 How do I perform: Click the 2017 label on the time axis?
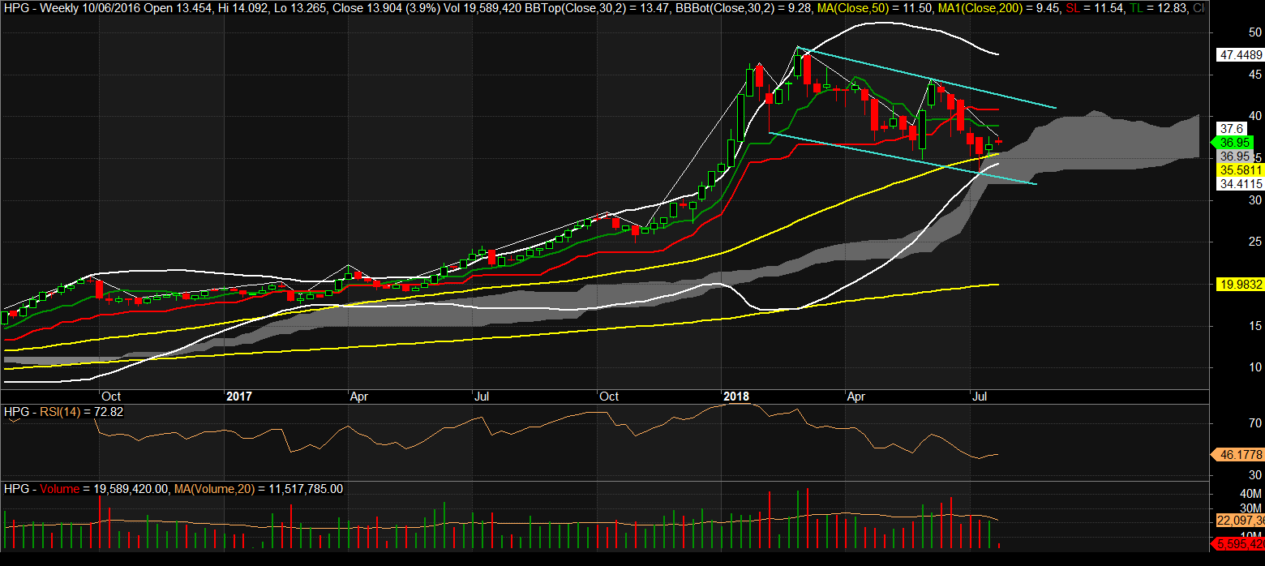click(239, 397)
